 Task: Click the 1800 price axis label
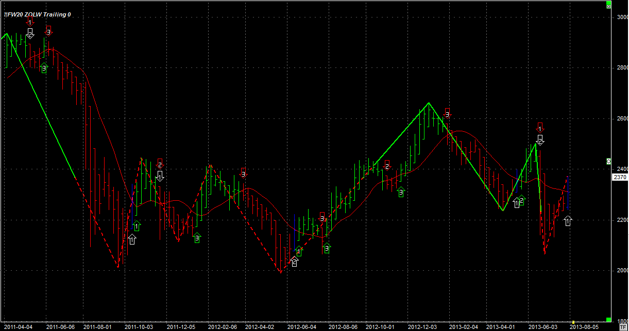[x=622, y=320]
